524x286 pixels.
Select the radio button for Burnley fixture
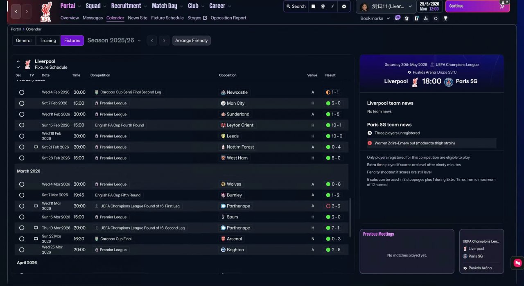coord(22,195)
